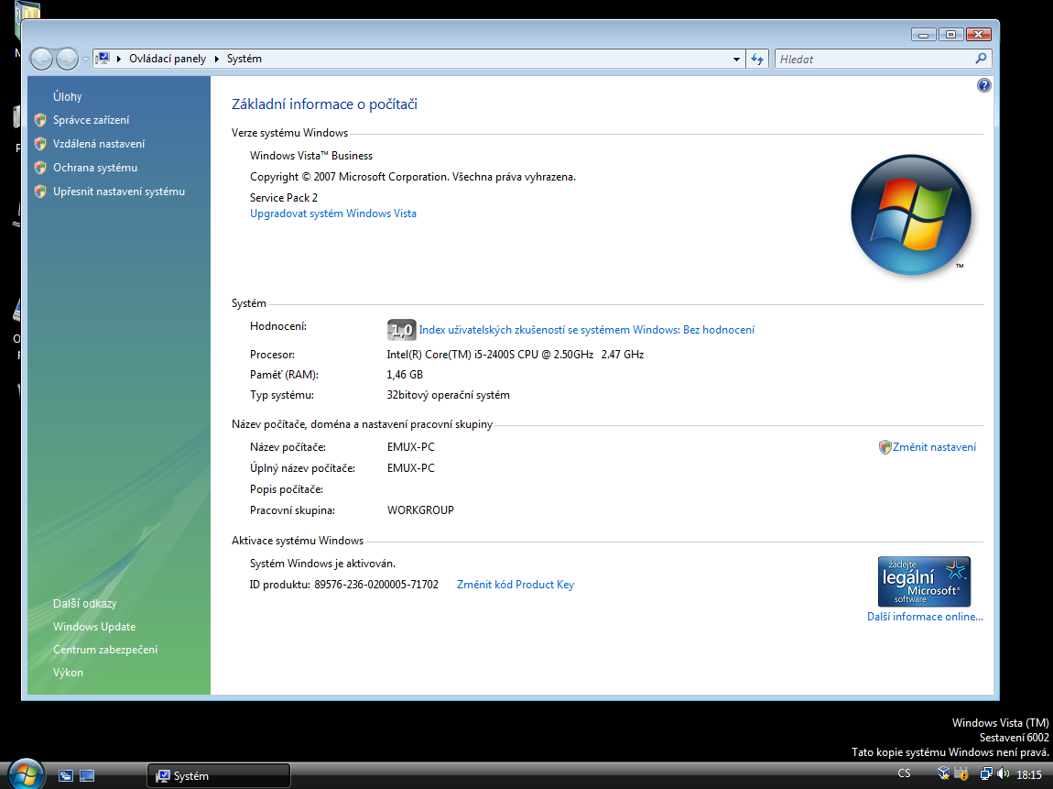
Task: Click the 32bitový operační systém text
Action: tap(448, 394)
